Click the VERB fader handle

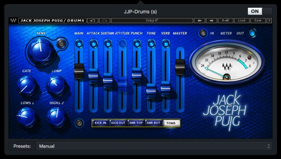coord(166,88)
